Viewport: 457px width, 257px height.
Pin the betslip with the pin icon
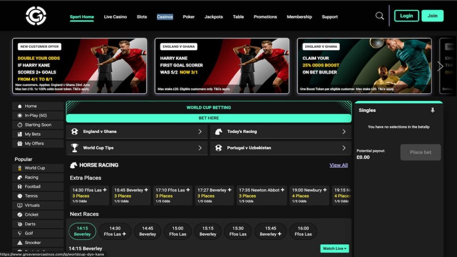(432, 110)
